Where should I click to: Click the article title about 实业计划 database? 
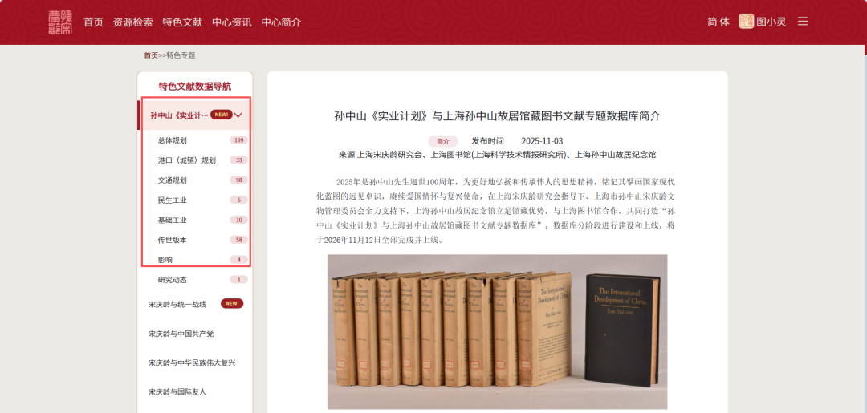498,116
